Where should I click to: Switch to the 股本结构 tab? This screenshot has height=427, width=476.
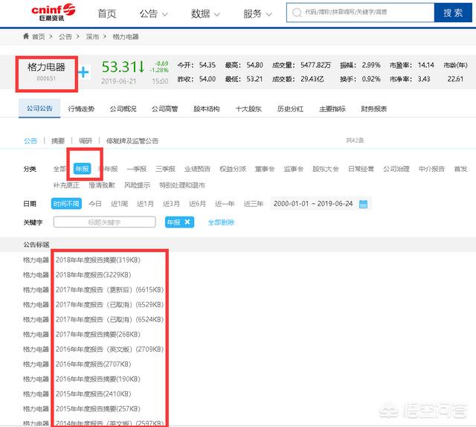coord(207,109)
